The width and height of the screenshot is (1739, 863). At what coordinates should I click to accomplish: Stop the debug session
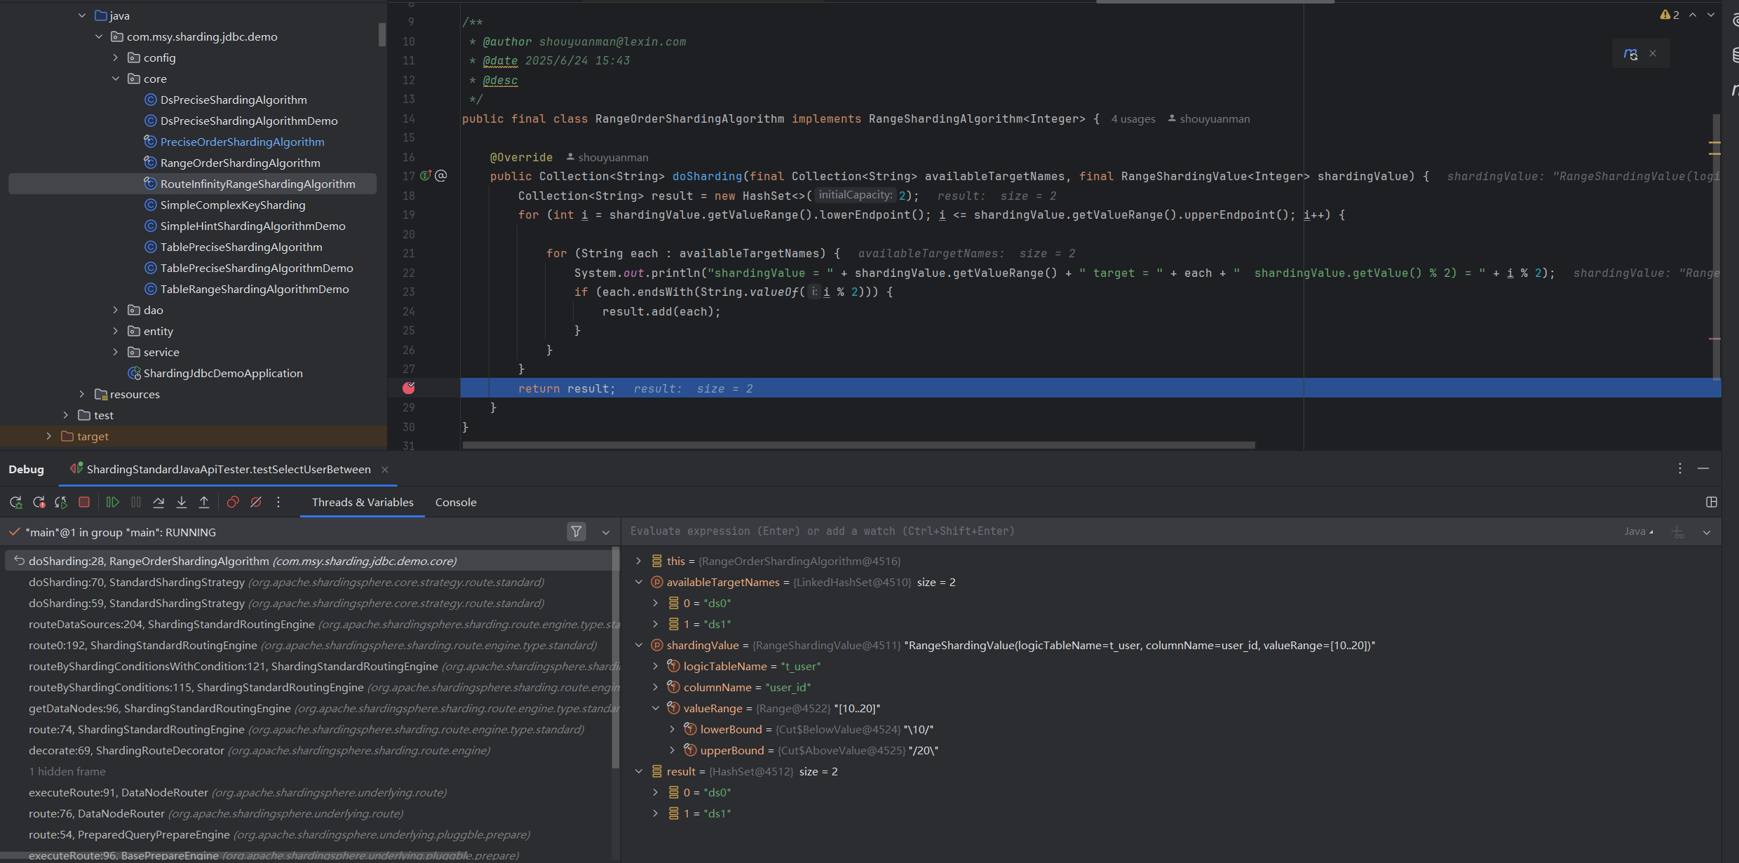tap(84, 502)
